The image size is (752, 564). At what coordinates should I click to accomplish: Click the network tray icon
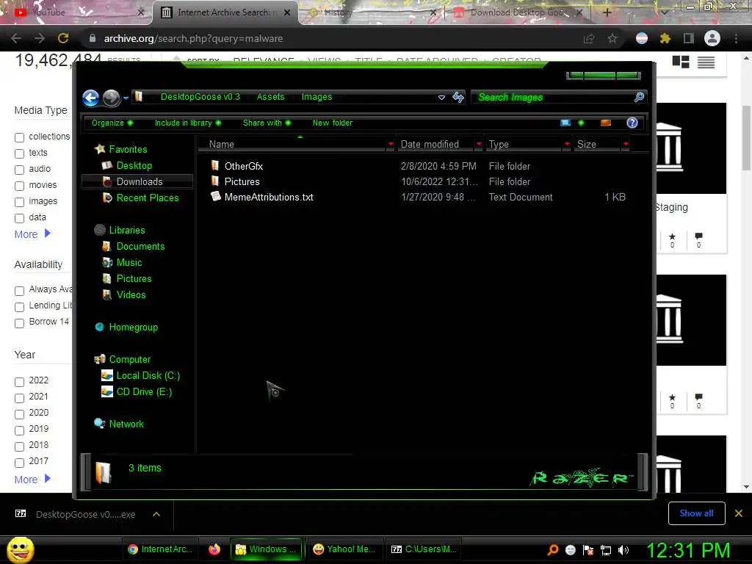tap(606, 550)
